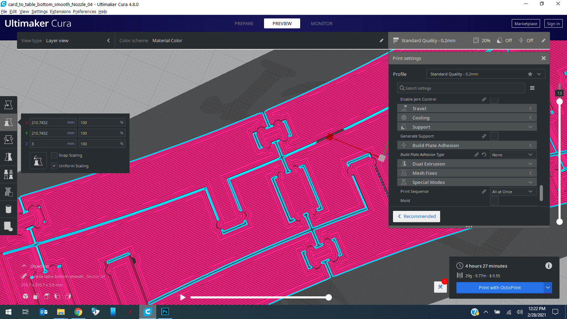Open the Build Plate Adhesion Type dropdown
This screenshot has width=567, height=319.
[x=513, y=155]
